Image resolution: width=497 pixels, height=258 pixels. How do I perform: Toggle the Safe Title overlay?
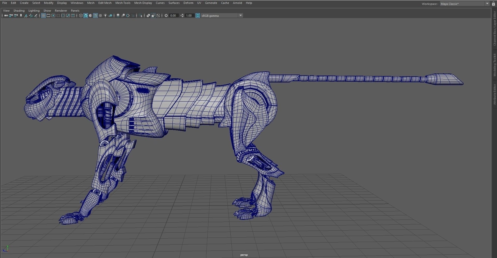[x=73, y=16]
